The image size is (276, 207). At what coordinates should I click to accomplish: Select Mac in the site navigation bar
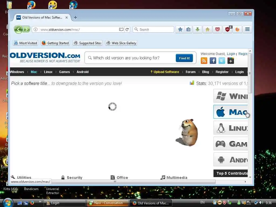point(34,72)
